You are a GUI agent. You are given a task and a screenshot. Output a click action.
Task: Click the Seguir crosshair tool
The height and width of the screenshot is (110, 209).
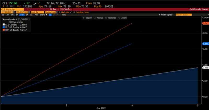[86, 18]
